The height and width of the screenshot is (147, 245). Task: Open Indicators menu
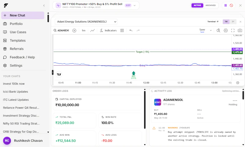click(108, 30)
